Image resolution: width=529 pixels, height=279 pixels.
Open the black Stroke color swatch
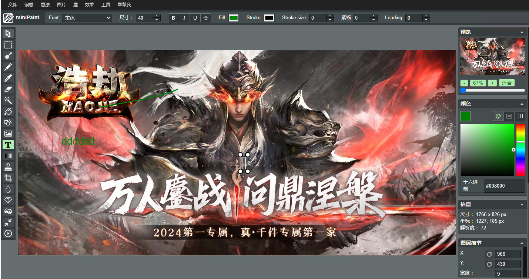point(269,18)
